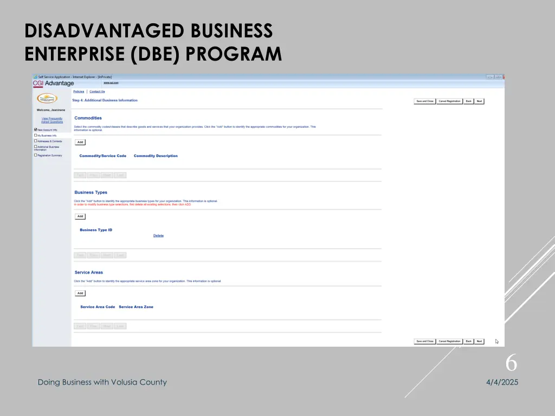Click the top Cancel Registration button

(x=449, y=101)
